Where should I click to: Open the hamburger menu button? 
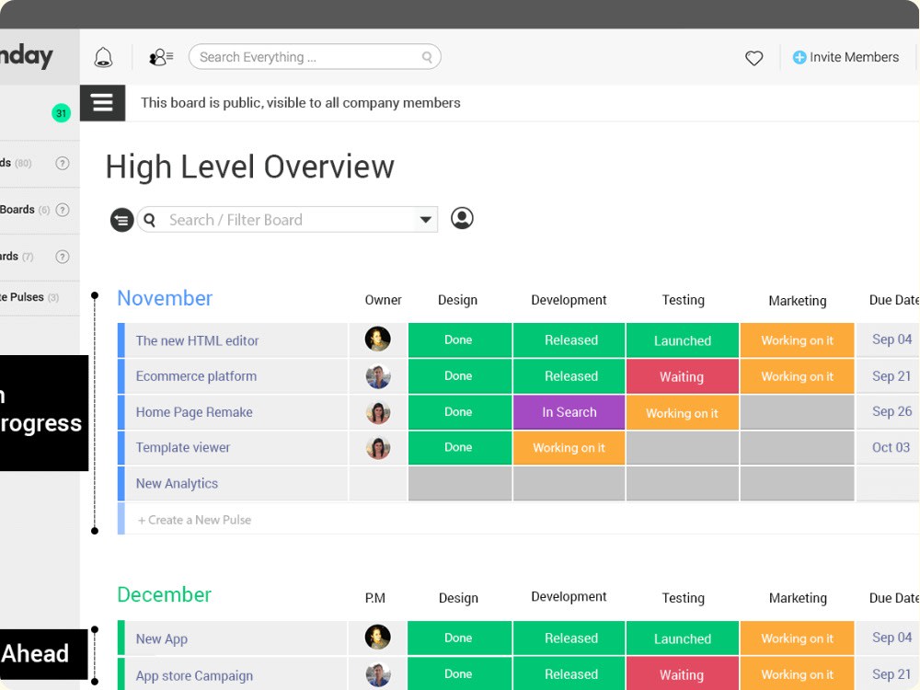[x=103, y=103]
